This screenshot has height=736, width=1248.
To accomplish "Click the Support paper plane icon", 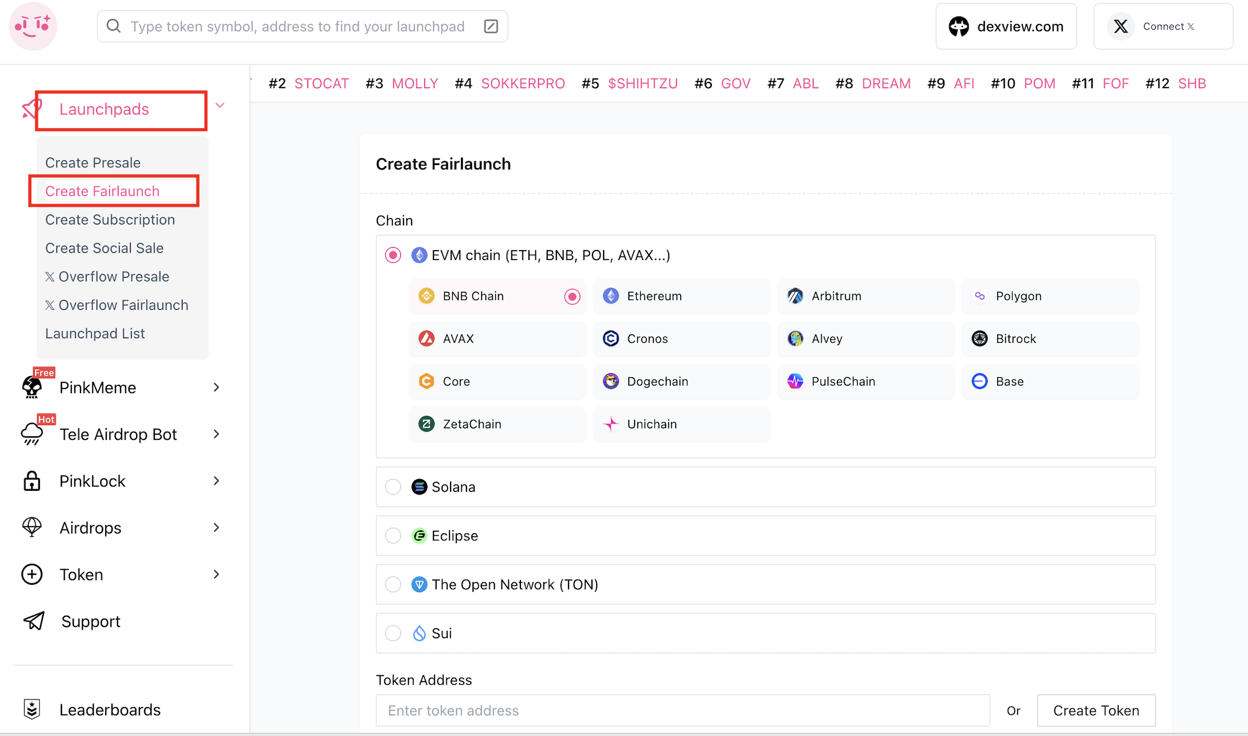I will (x=34, y=621).
